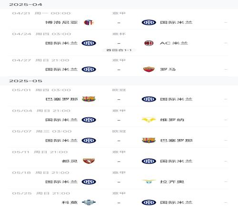Click the AC Milan crest icon
The image size is (238, 209).
(149, 43)
